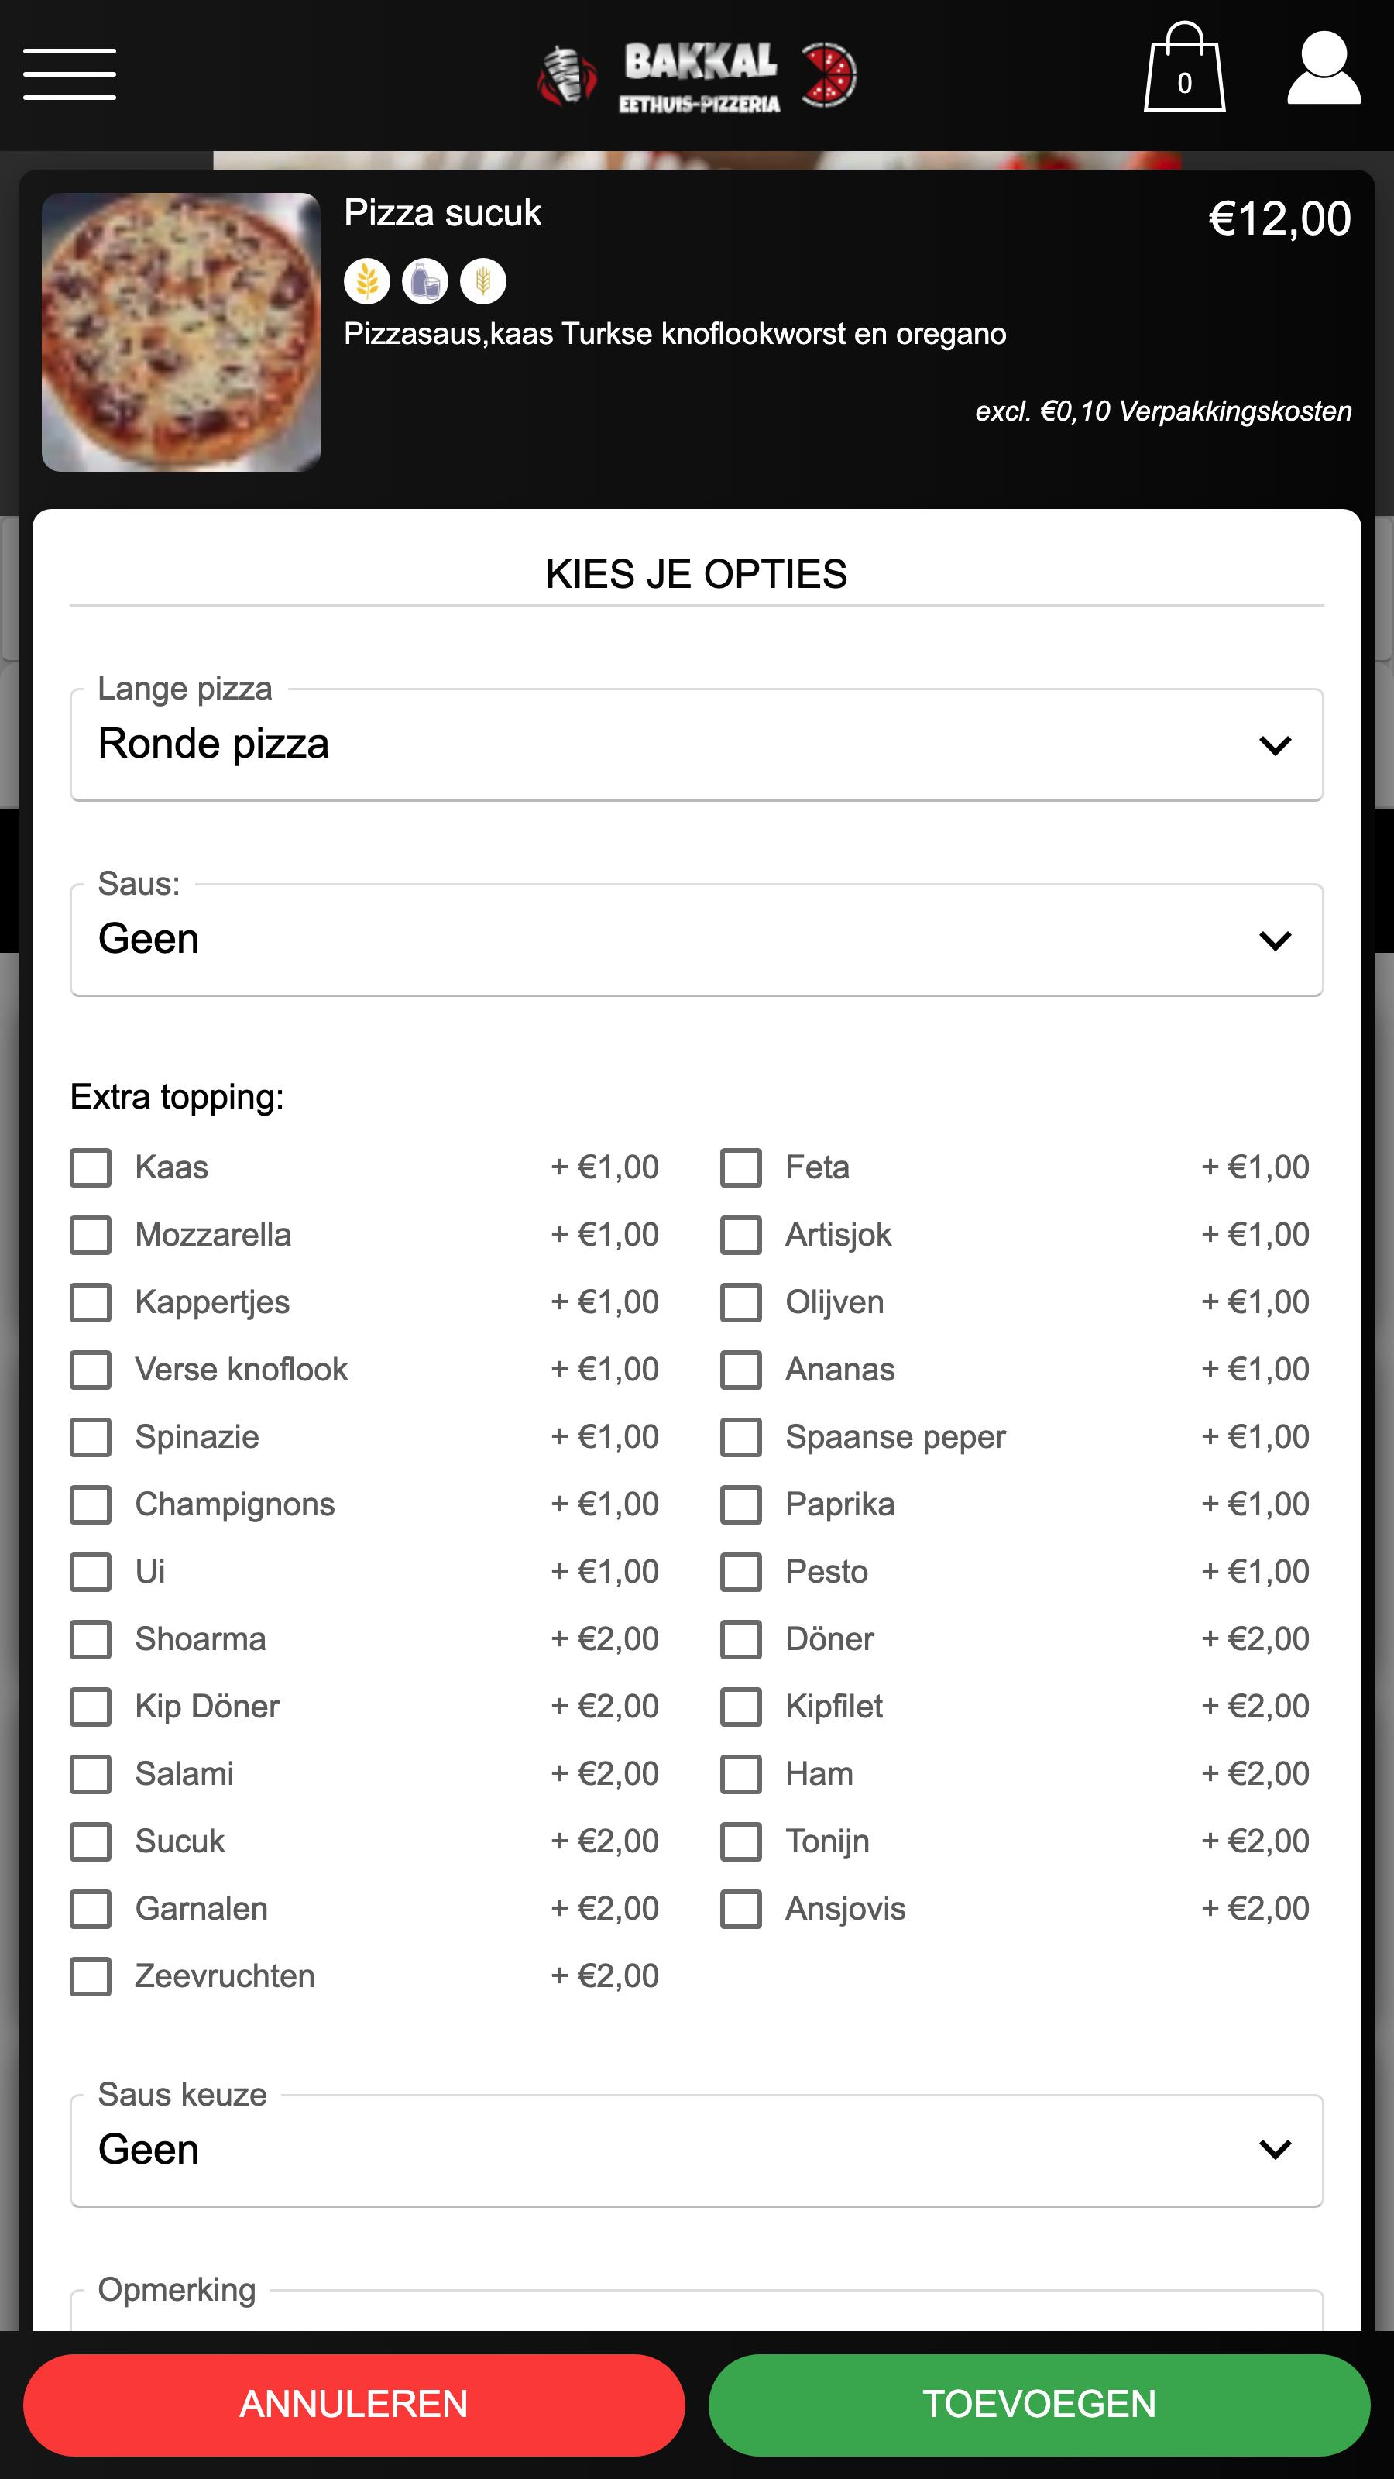The height and width of the screenshot is (2479, 1394).
Task: Tap the first yellow gluten allergen icon
Action: pyautogui.click(x=366, y=281)
